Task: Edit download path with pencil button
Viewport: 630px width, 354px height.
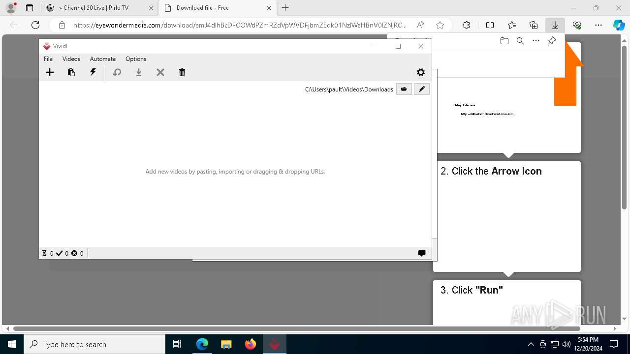Action: pos(422,89)
